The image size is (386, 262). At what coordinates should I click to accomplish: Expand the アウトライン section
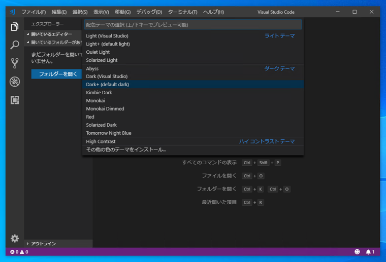[58, 243]
